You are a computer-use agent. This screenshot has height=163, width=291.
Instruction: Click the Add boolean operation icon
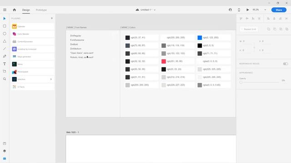tap(269, 29)
